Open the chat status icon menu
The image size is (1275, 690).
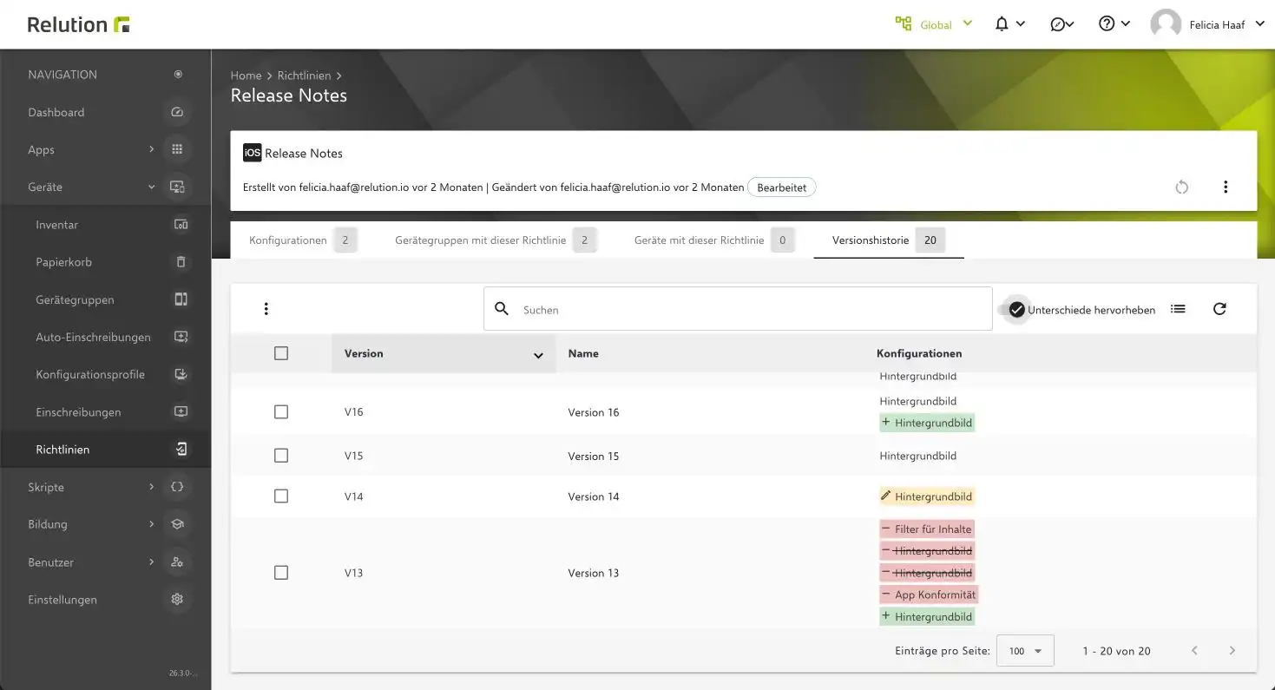[1057, 24]
